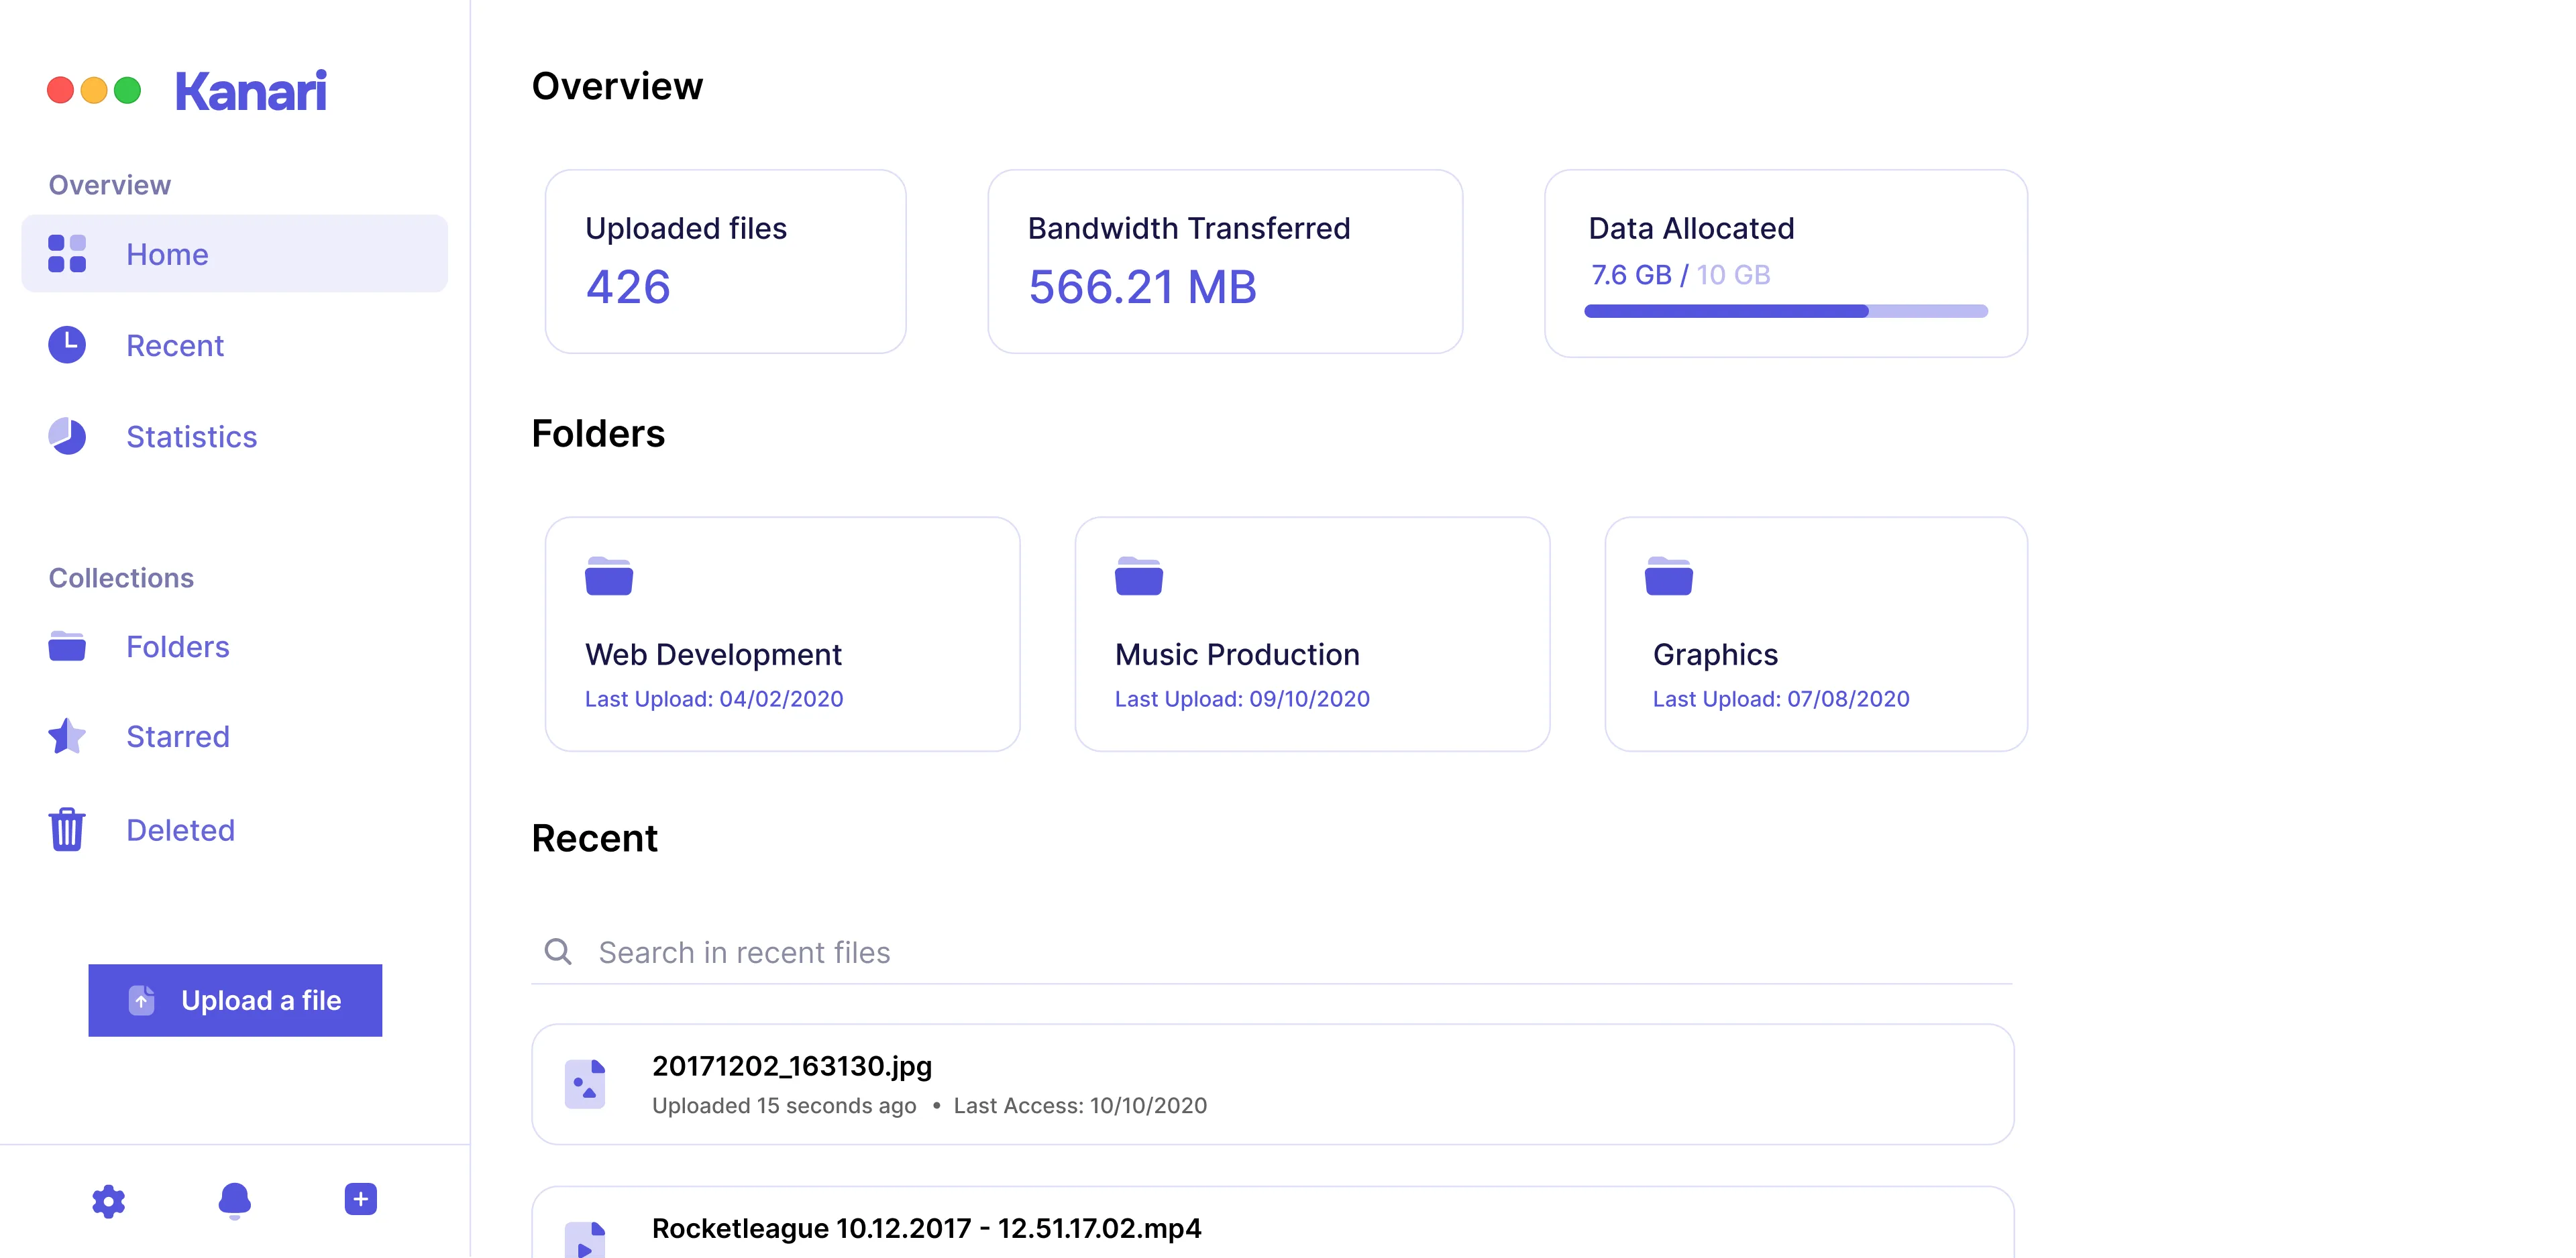Click the upload icon inside Upload a file button
2576x1258 pixels.
pos(142,1000)
